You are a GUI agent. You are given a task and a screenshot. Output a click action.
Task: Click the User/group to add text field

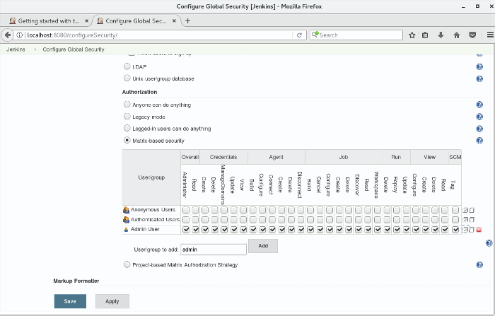(212, 249)
